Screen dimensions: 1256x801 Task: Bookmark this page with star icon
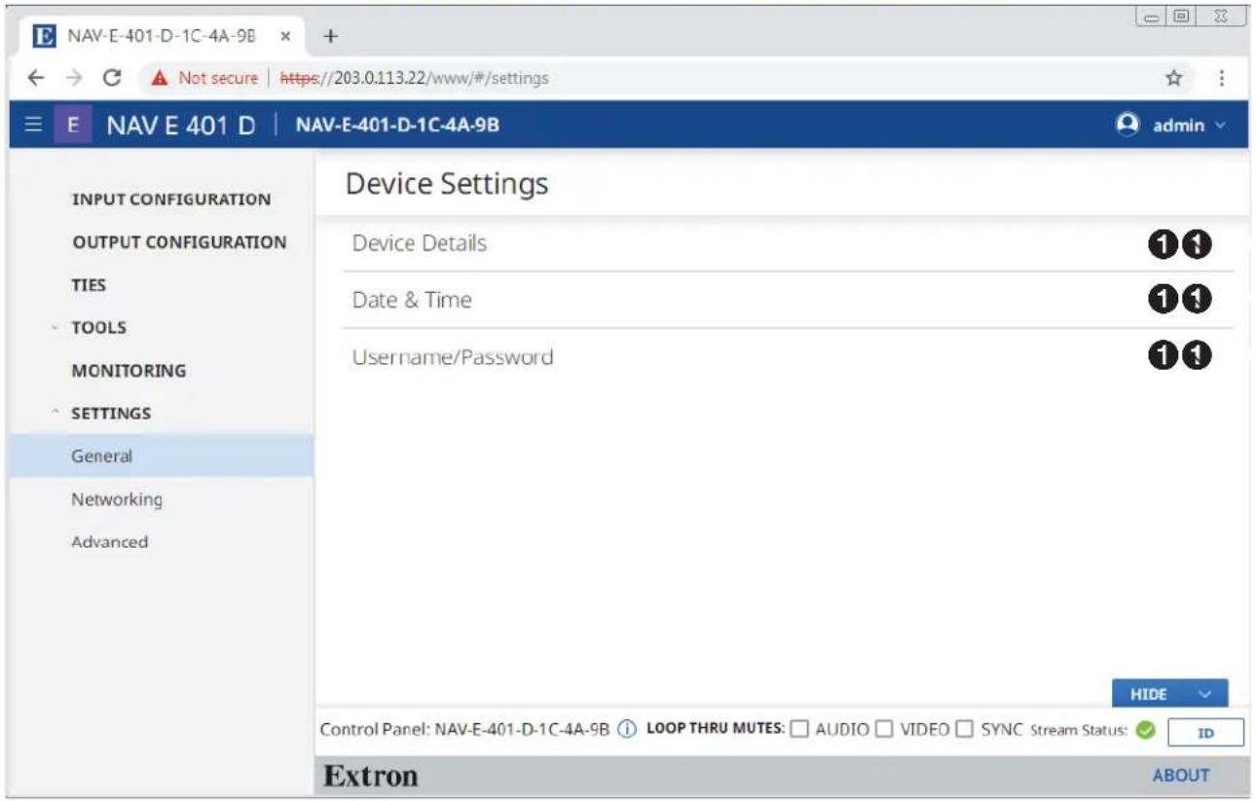1174,78
